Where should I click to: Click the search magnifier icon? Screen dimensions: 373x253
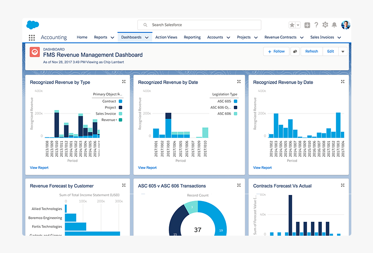(x=145, y=25)
